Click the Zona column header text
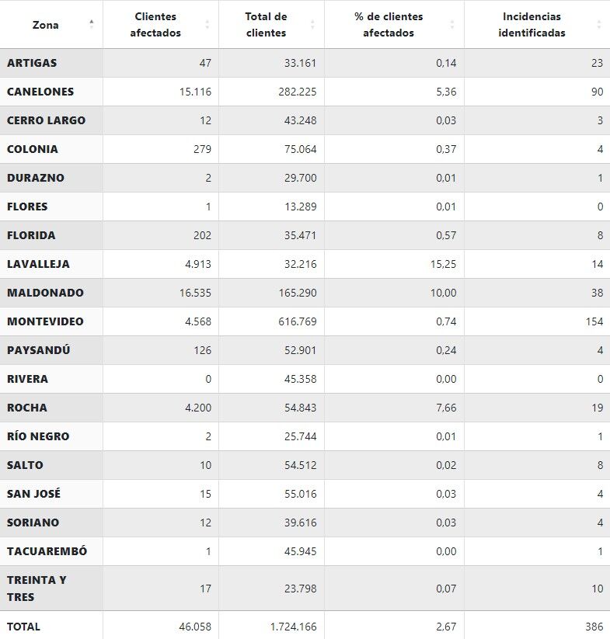610x639 pixels. 45,25
